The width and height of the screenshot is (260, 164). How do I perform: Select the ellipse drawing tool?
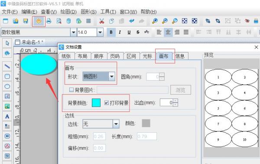coord(7,86)
